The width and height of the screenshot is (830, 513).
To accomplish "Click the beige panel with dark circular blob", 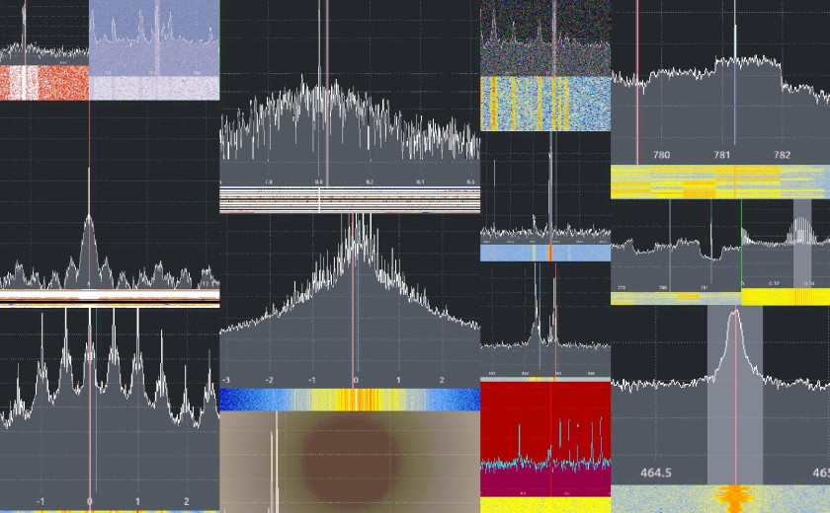I will tap(349, 462).
